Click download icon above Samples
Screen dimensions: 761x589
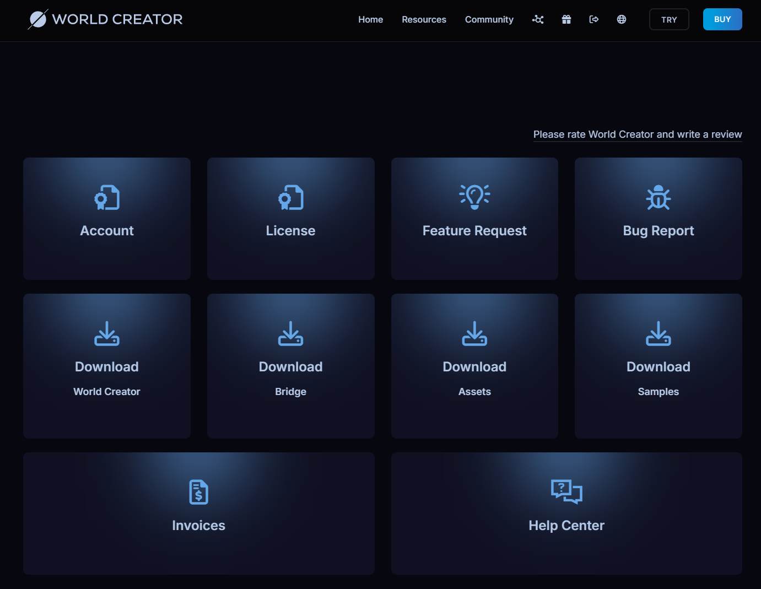pyautogui.click(x=659, y=333)
